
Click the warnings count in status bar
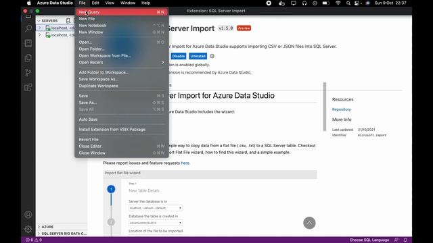[x=38, y=240]
